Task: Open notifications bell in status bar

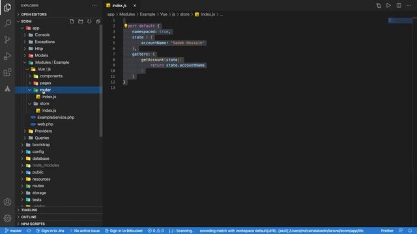Action: [x=410, y=231]
